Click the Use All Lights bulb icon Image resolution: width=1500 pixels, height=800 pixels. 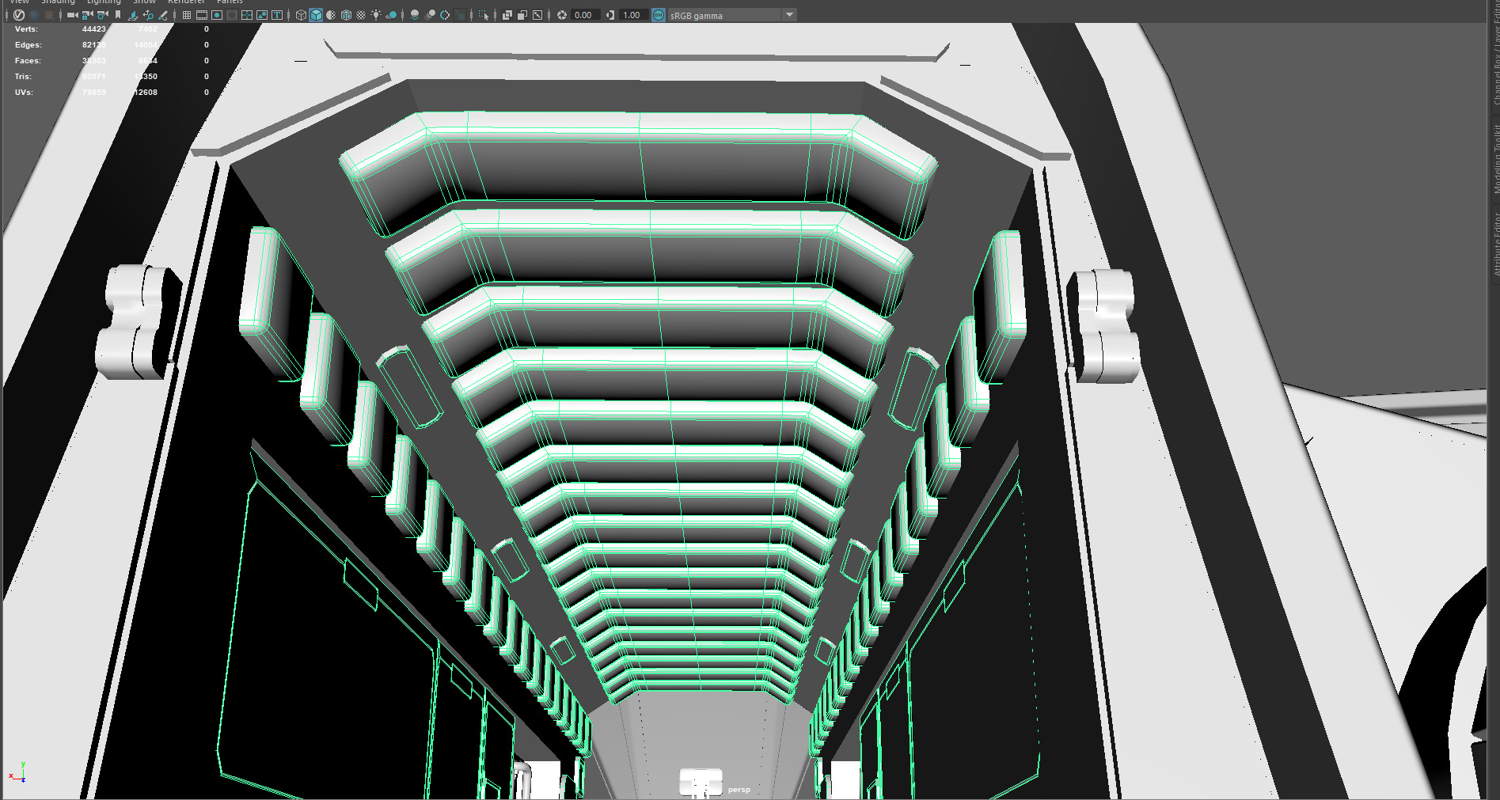click(376, 15)
